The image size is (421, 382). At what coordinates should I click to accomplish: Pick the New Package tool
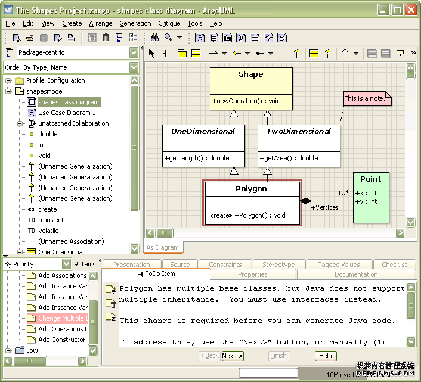point(182,54)
